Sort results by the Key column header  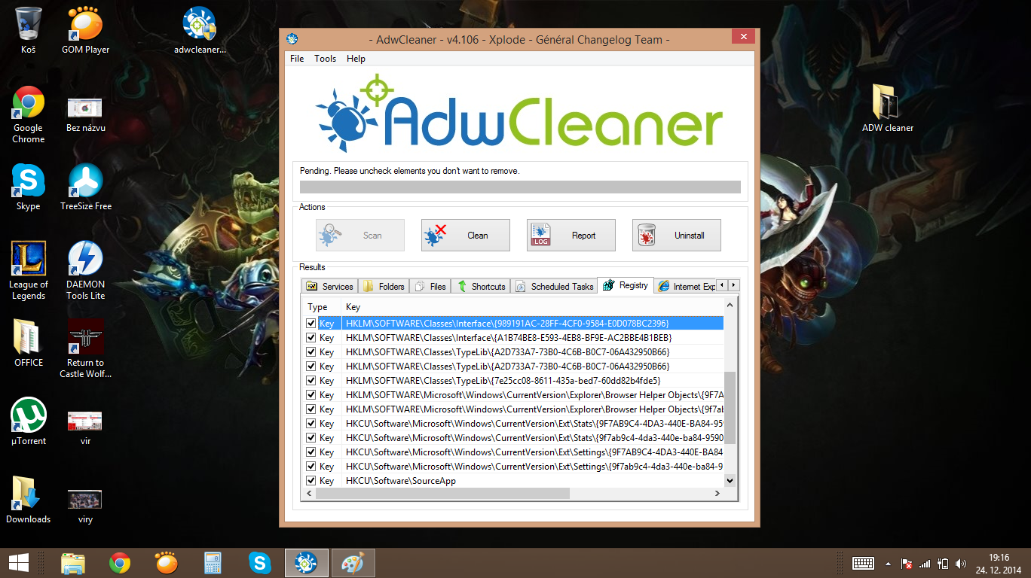[x=532, y=307]
